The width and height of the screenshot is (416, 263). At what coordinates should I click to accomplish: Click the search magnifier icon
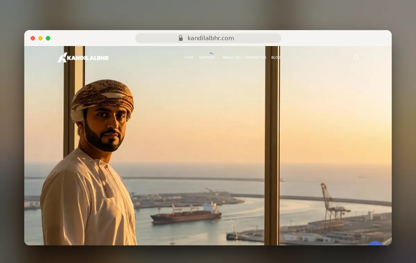point(356,57)
